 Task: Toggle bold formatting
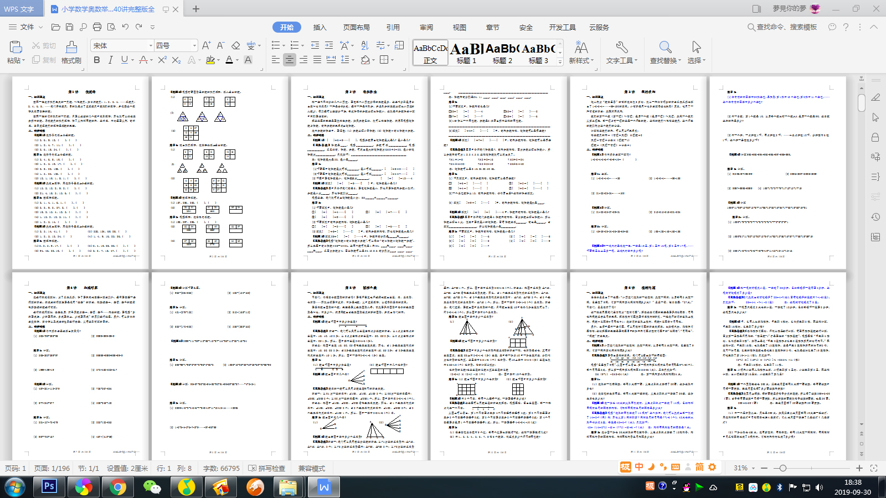point(97,60)
